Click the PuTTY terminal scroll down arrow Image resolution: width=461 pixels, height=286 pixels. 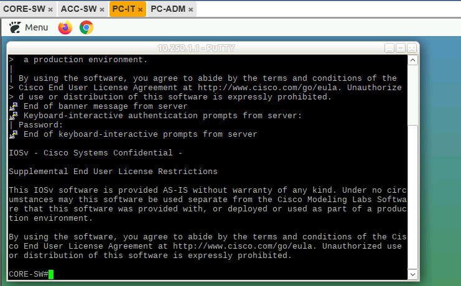pyautogui.click(x=412, y=274)
